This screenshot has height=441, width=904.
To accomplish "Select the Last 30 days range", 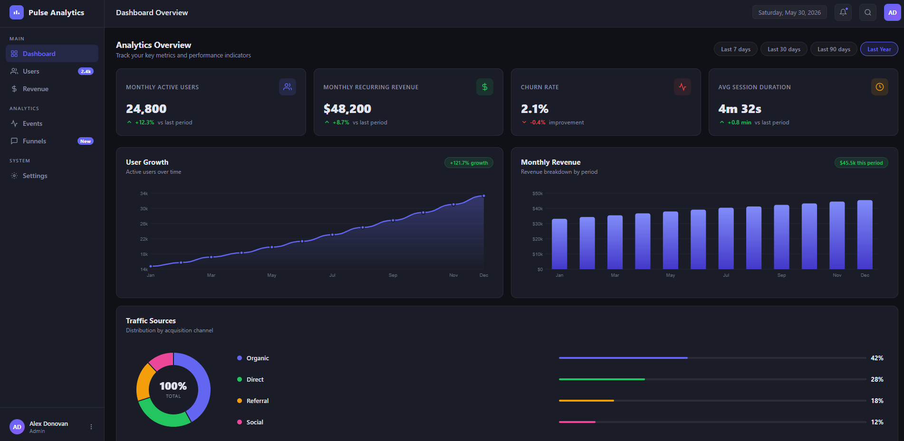I will click(784, 49).
